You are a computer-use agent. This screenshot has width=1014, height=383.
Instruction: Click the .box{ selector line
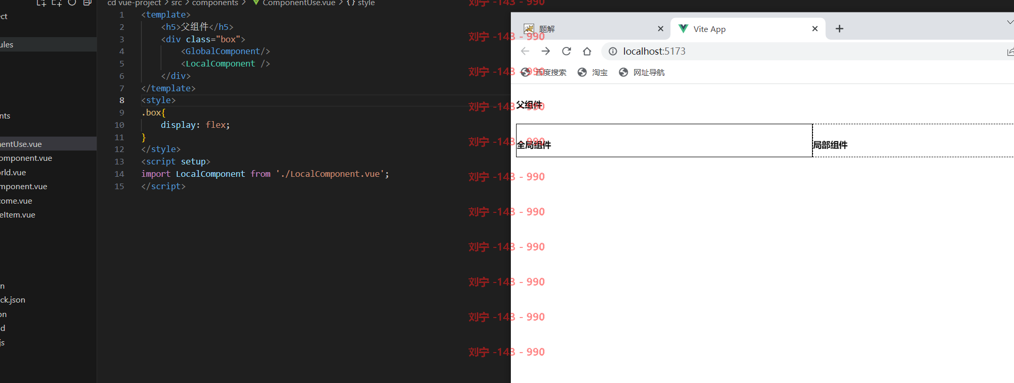point(153,112)
